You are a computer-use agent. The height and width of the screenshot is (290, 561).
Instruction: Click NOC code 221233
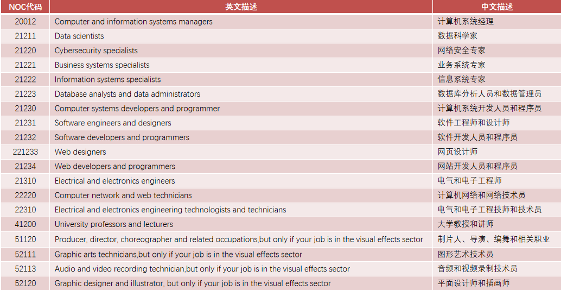[x=25, y=152]
